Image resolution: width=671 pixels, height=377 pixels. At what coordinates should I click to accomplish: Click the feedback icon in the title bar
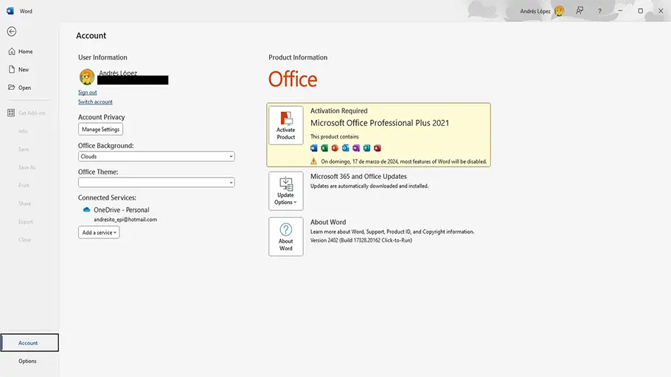click(x=580, y=11)
